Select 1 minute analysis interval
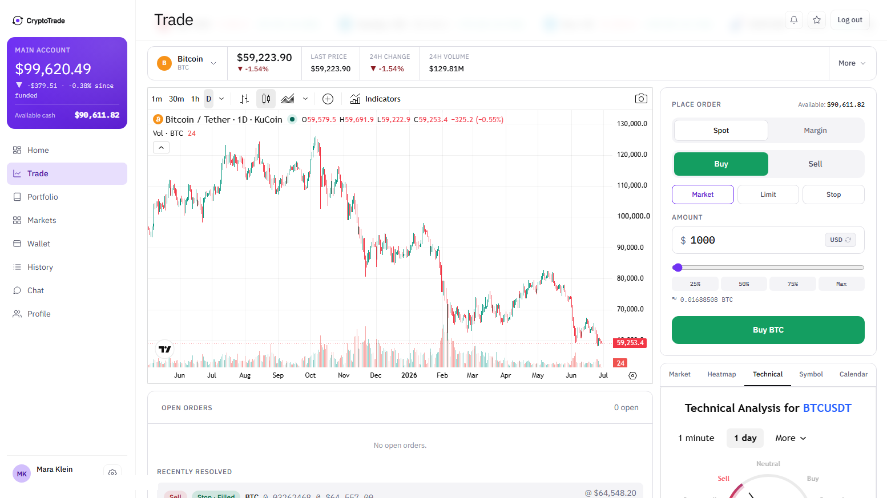 (x=696, y=438)
